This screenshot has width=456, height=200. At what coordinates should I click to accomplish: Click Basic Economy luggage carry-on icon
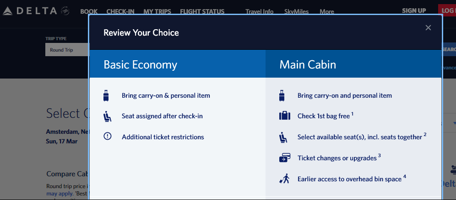107,96
